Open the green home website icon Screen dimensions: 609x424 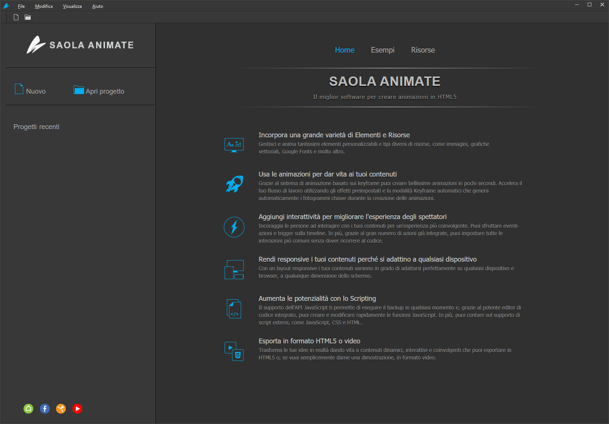(x=28, y=409)
